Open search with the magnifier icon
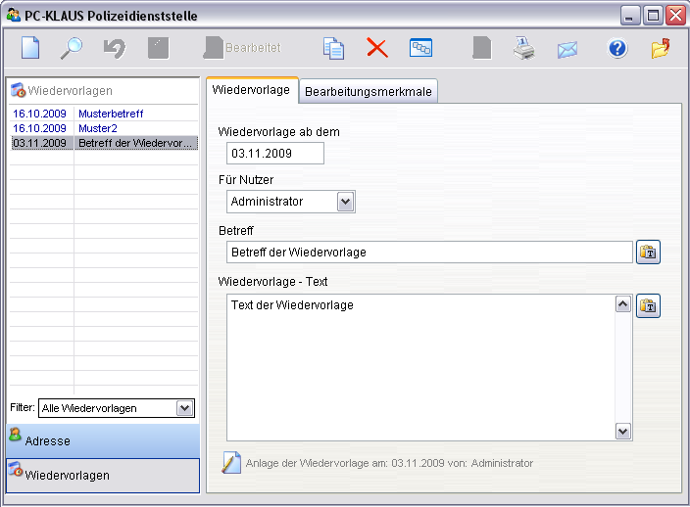The width and height of the screenshot is (690, 507). pos(73,48)
